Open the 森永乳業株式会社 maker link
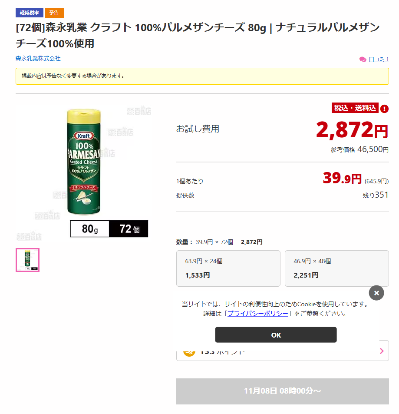 [x=38, y=58]
